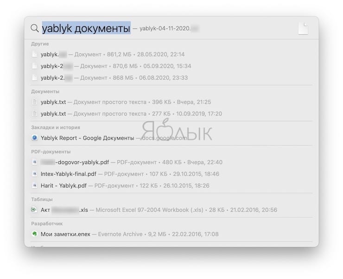This screenshot has width=343, height=279.
Task: Open yablyk.txt sized 277 КБ
Action: click(171, 114)
